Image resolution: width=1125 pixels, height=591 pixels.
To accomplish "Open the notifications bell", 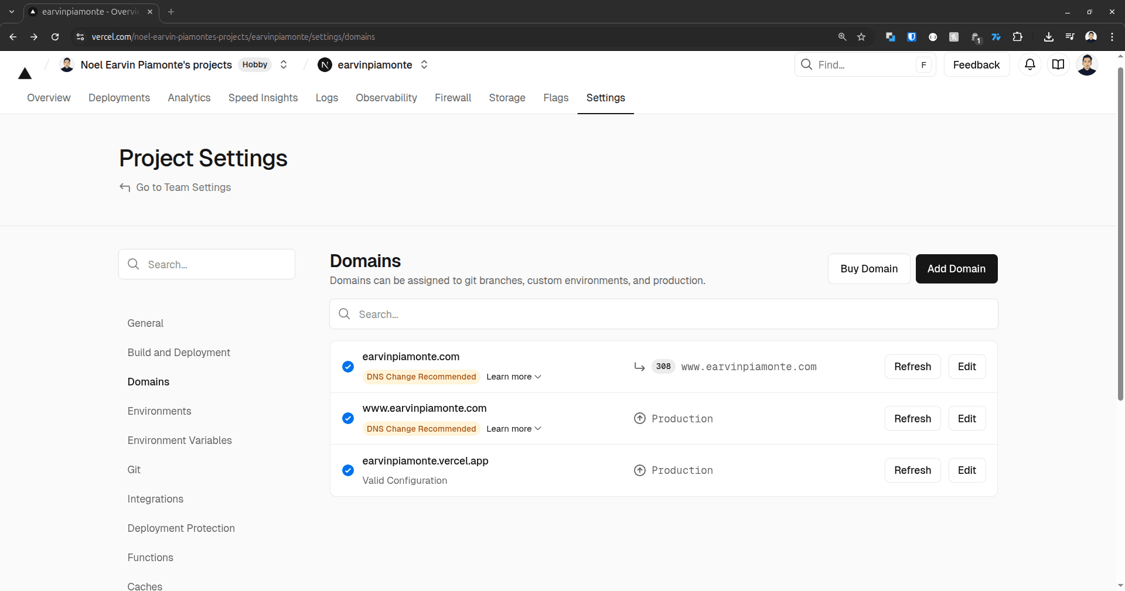I will pyautogui.click(x=1029, y=64).
